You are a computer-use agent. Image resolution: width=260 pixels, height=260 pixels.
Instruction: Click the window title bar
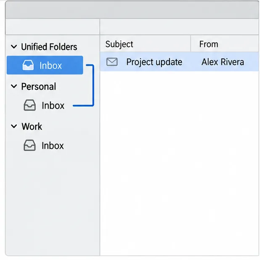pyautogui.click(x=132, y=10)
